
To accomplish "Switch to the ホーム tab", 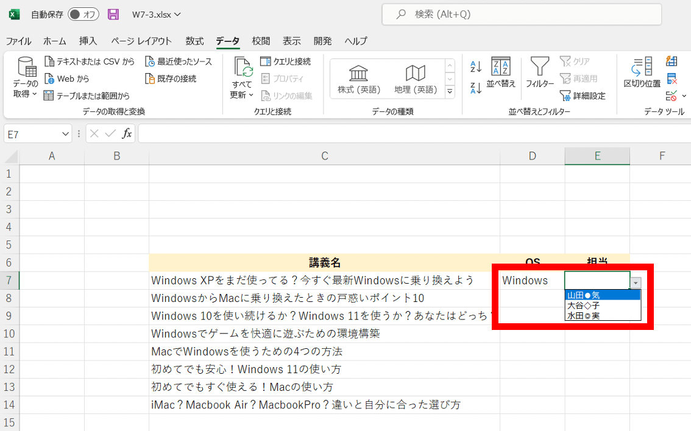I will pos(55,41).
